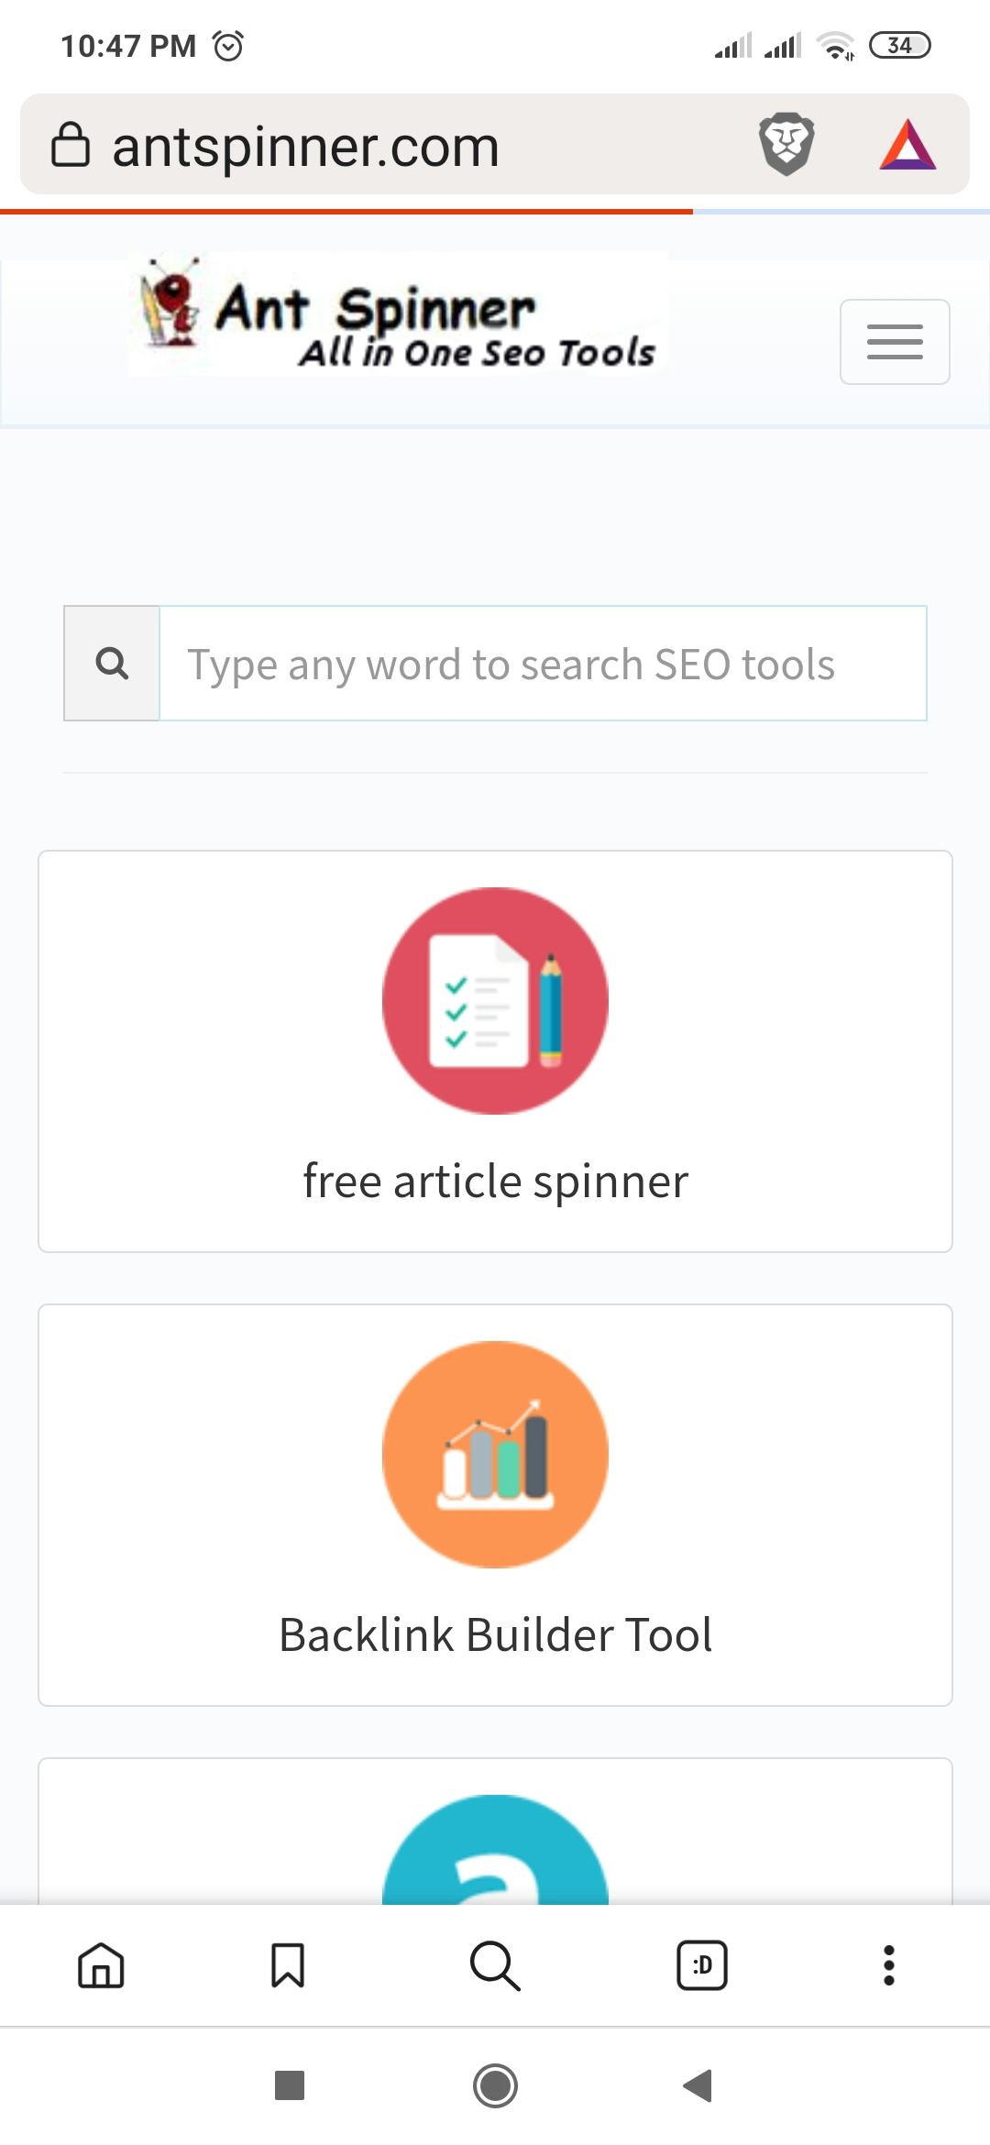Open the tab switcher showing the smiley face
Image resolution: width=990 pixels, height=2145 pixels.
point(701,1964)
